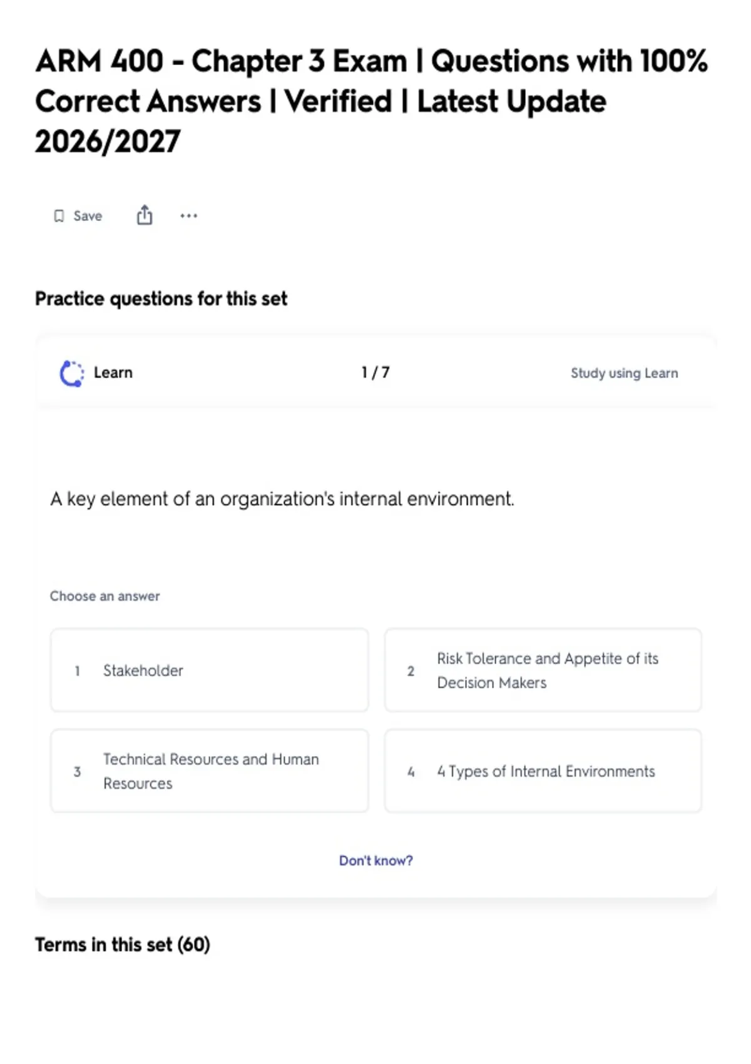
Task: Open the share icon next to Save
Action: pos(145,215)
